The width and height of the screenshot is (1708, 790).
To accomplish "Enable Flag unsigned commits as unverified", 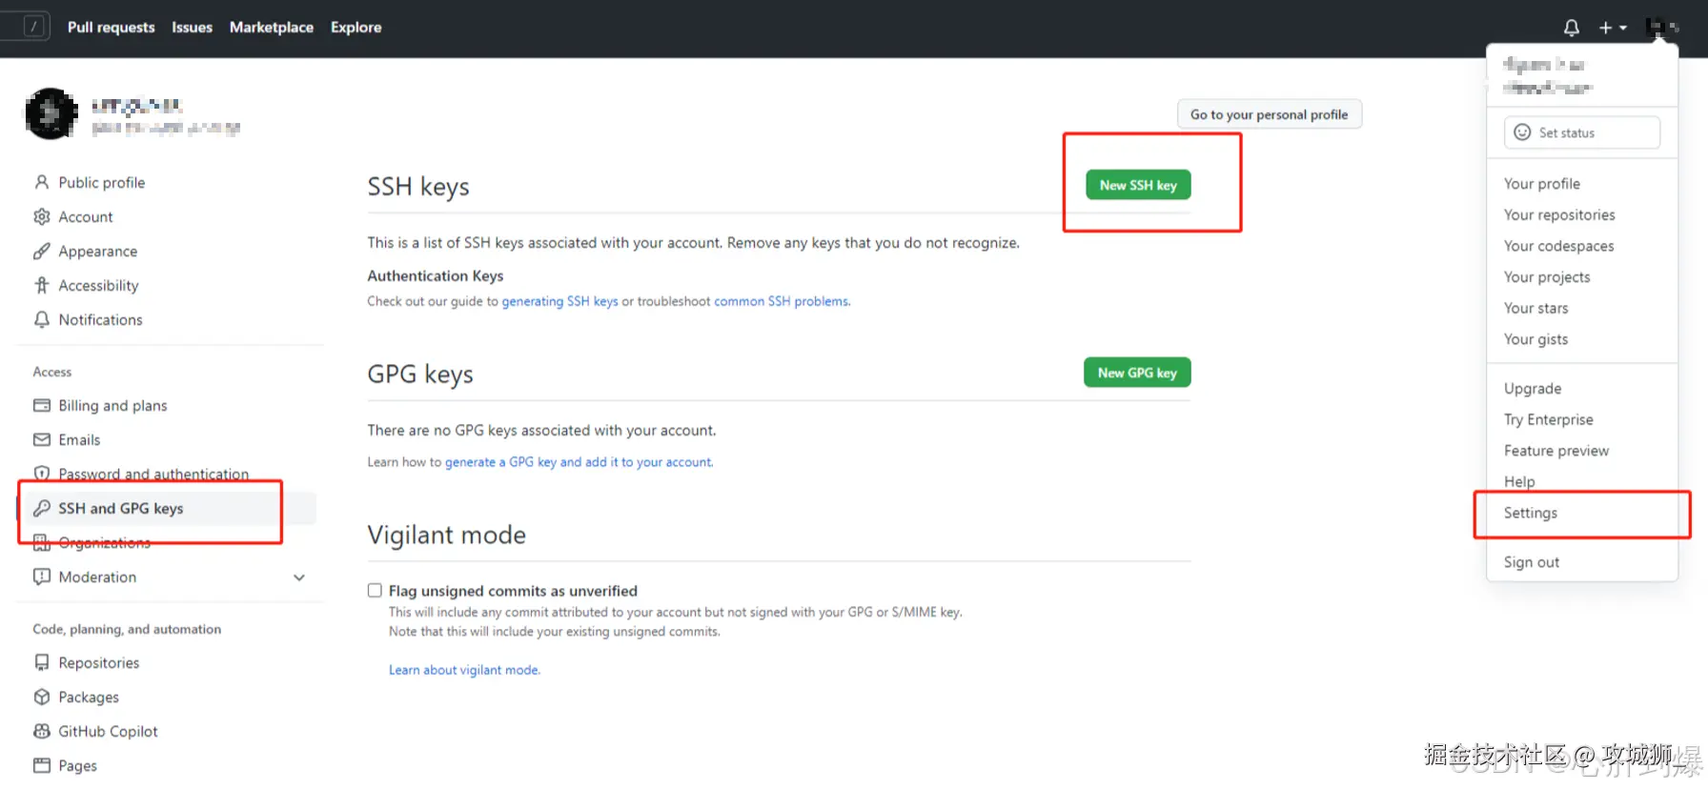I will click(x=376, y=591).
